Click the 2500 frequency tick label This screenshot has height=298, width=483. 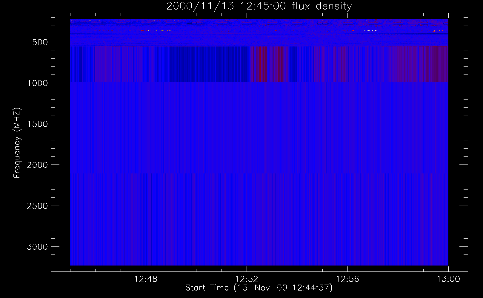37,206
